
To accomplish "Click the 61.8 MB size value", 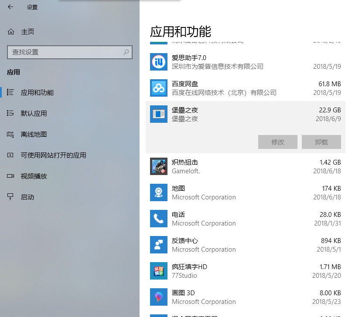I will [x=330, y=84].
